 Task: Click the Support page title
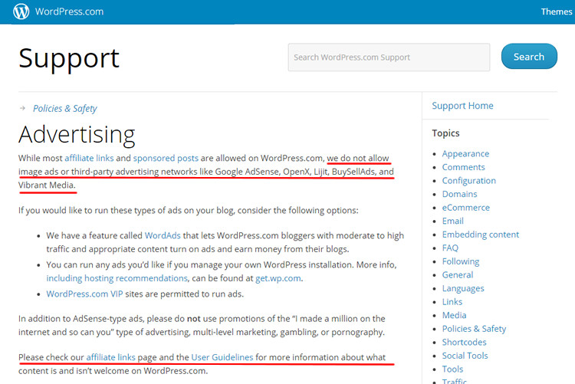69,59
